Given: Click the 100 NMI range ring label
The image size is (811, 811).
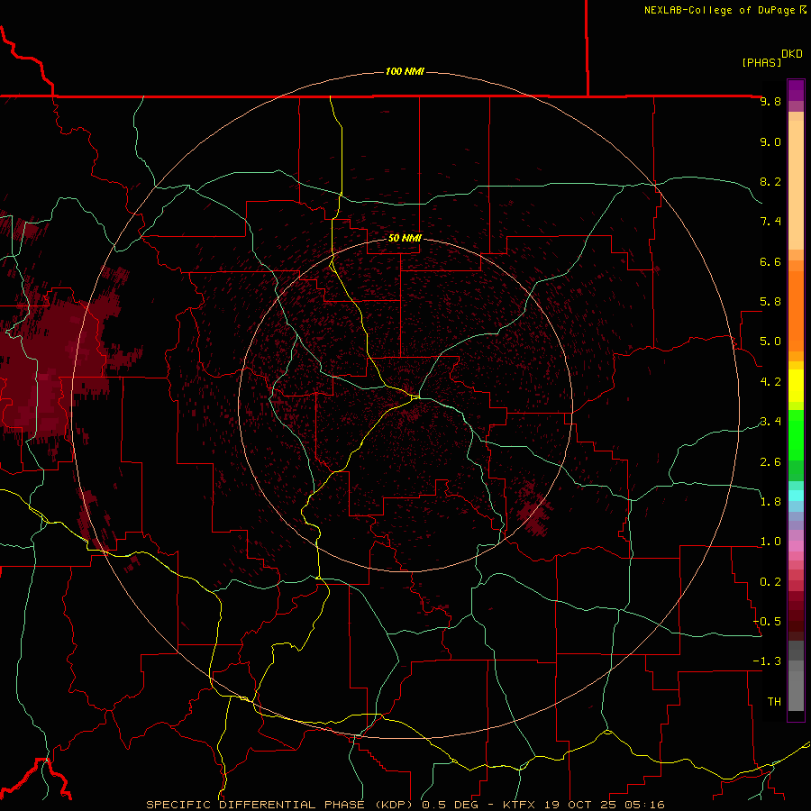Looking at the screenshot, I should tap(405, 71).
